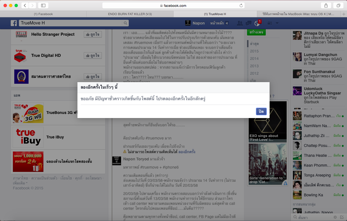
Task: Click the green สร้างเพจ button
Action: [x=256, y=32]
